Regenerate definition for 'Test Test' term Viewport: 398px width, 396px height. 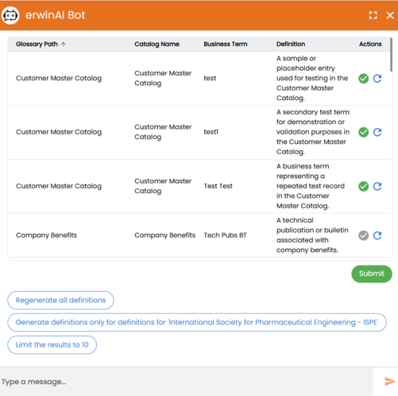tap(377, 186)
